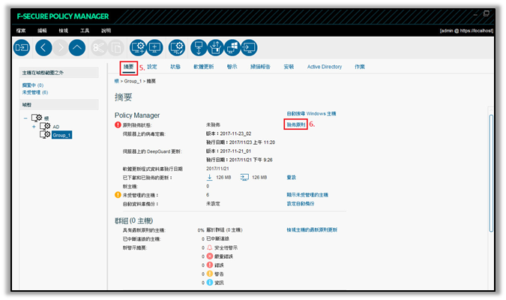Image resolution: width=506 pixels, height=300 pixels.
Task: Click the 重設 link beside 126 MB
Action: [x=292, y=177]
